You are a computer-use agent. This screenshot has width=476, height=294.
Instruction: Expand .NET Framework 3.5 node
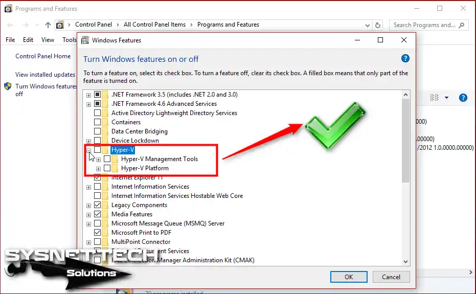point(88,95)
